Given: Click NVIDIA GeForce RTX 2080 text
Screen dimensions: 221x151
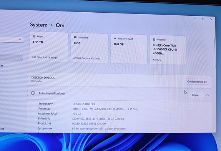Looking at the screenshot, I should point(87,58).
